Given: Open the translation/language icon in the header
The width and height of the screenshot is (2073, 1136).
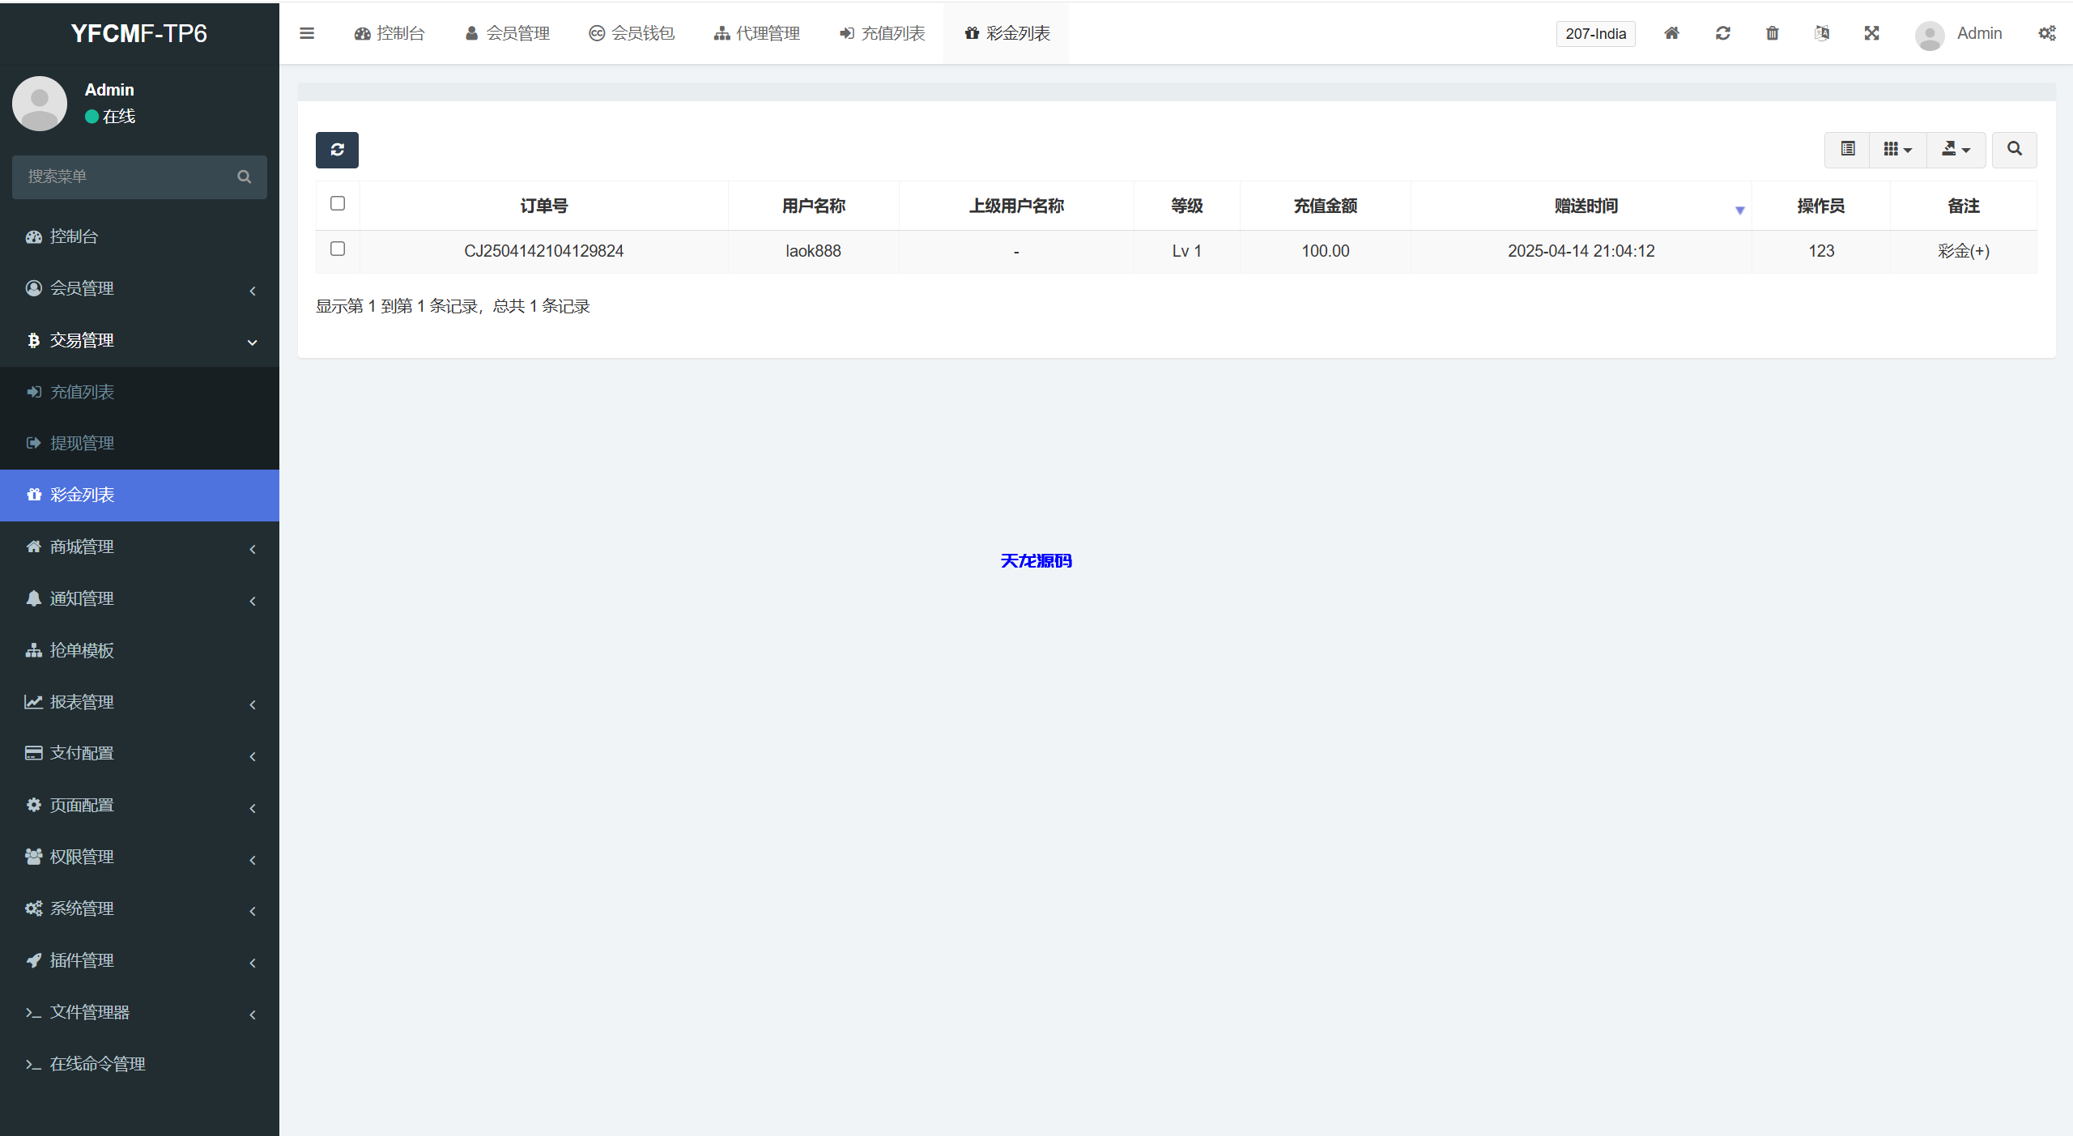Looking at the screenshot, I should [1822, 33].
